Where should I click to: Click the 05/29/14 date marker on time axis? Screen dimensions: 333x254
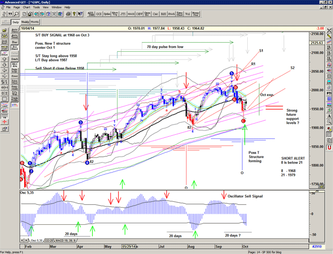pos(128,246)
